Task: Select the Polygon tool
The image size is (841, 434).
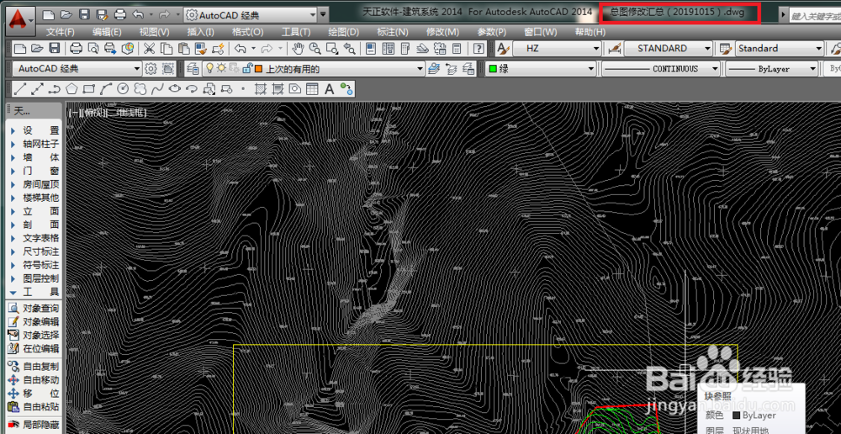Action: pyautogui.click(x=71, y=88)
